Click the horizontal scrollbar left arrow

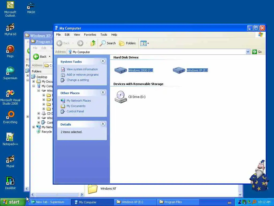coord(32,195)
